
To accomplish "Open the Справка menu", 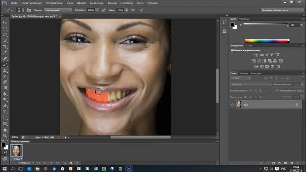I will click(153, 3).
